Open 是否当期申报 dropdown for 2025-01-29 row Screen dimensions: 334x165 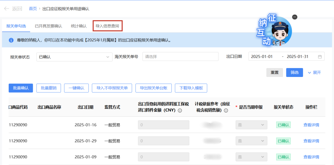(251, 141)
